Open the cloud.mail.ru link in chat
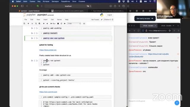The height and width of the screenshot is (107, 190). (x=149, y=55)
